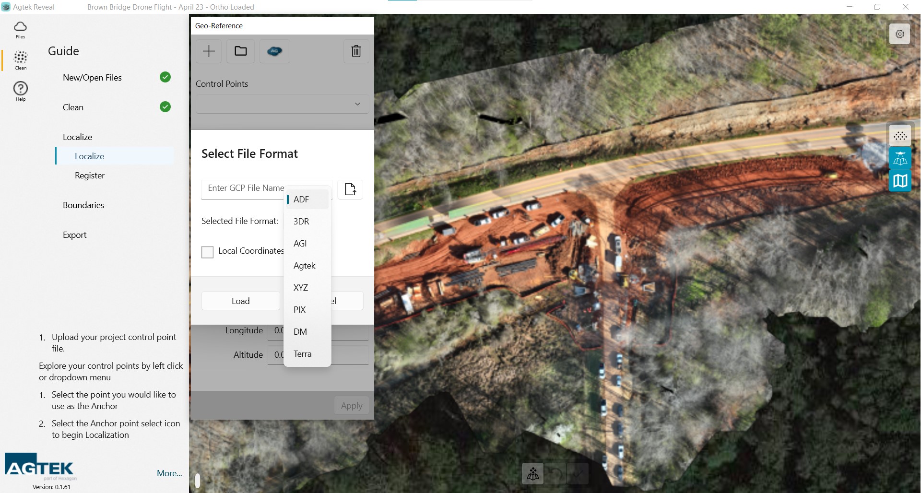The width and height of the screenshot is (921, 493).
Task: Select the Clean point cloud icon
Action: [x=21, y=60]
